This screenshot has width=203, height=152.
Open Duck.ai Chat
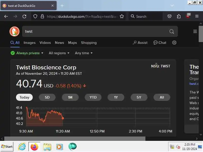[160, 43]
